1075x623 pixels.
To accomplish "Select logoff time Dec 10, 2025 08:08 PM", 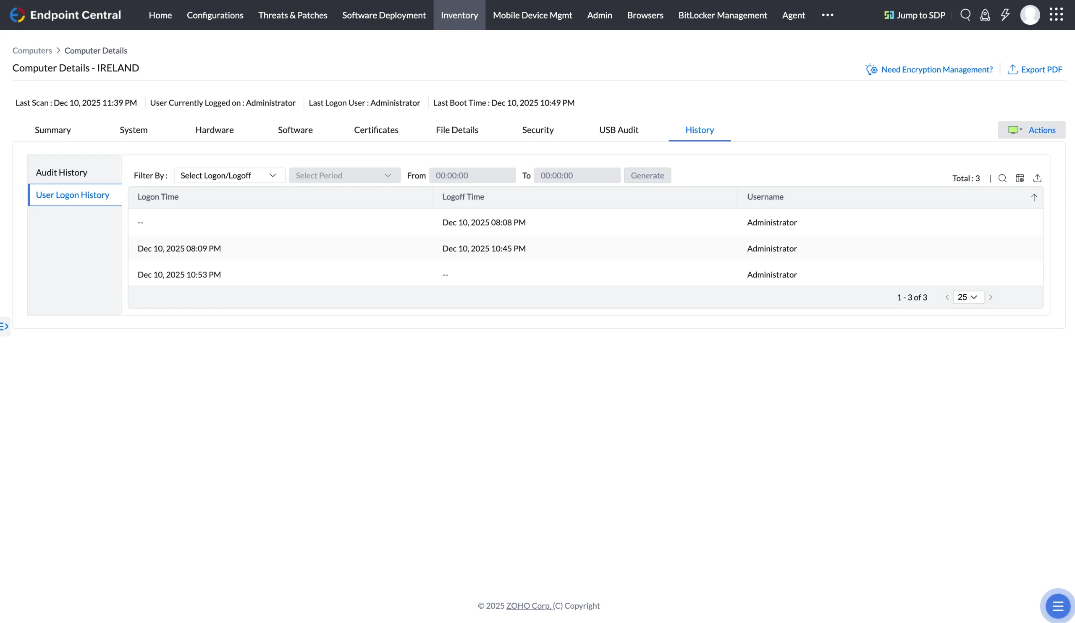I will tap(484, 222).
